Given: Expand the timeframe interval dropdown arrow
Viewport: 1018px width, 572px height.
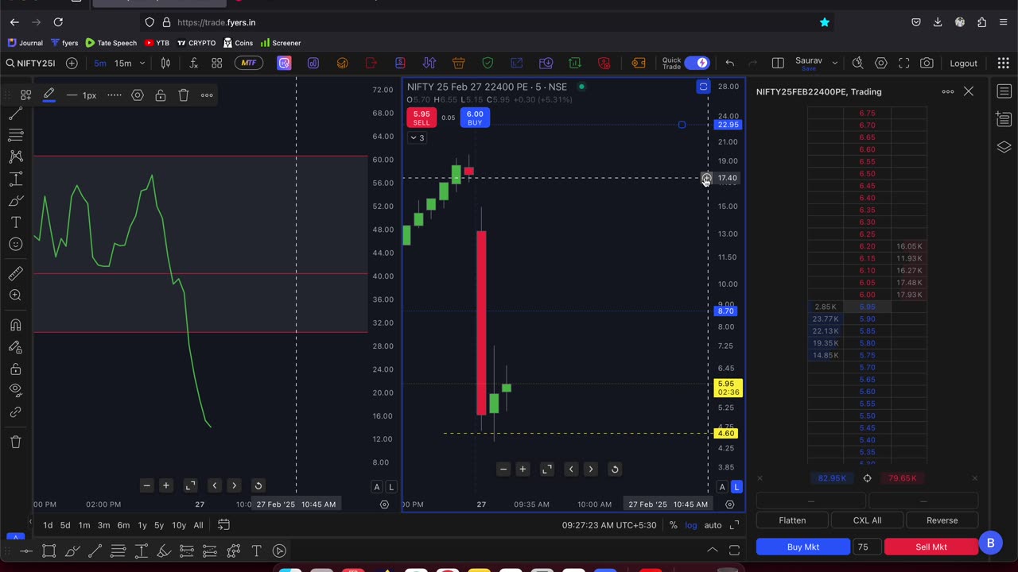Looking at the screenshot, I should point(142,64).
